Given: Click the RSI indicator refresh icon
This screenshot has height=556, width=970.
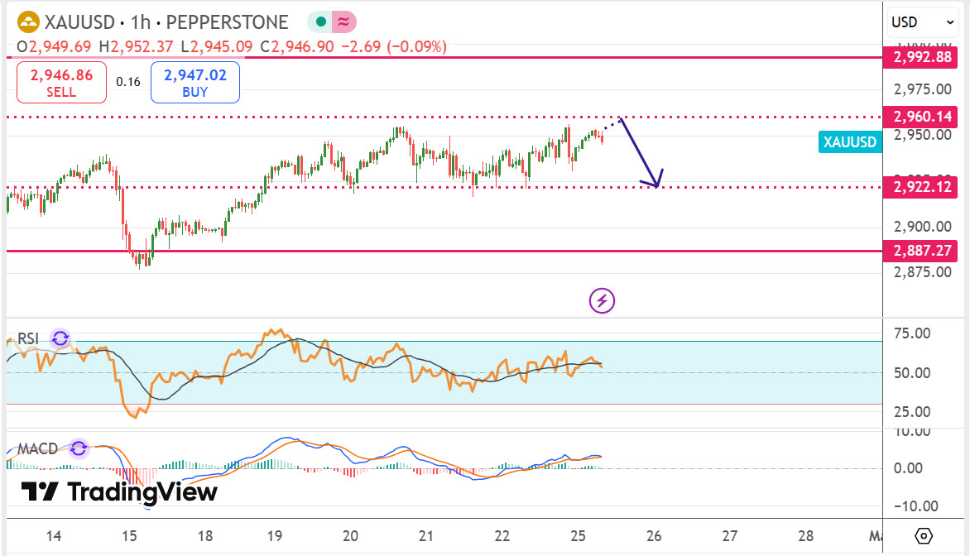Looking at the screenshot, I should 60,338.
